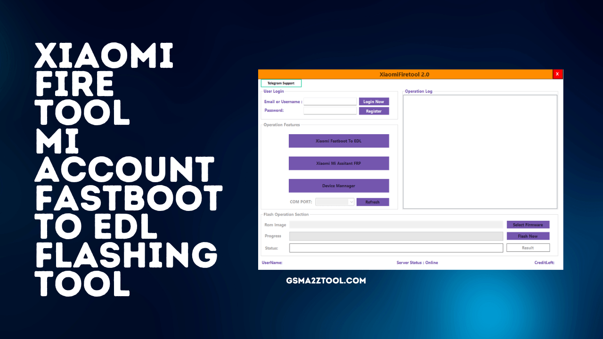
Task: Click the Operation Features group label
Action: pyautogui.click(x=282, y=125)
